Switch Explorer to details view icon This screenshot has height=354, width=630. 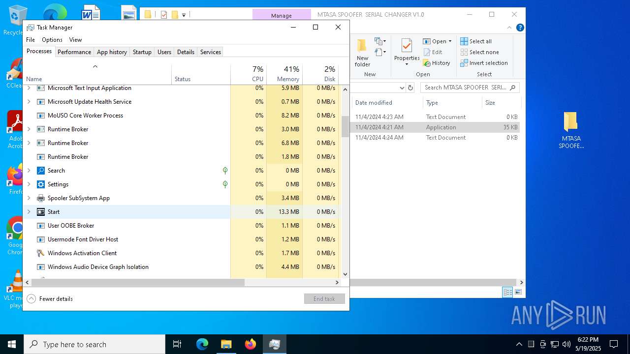coord(507,292)
